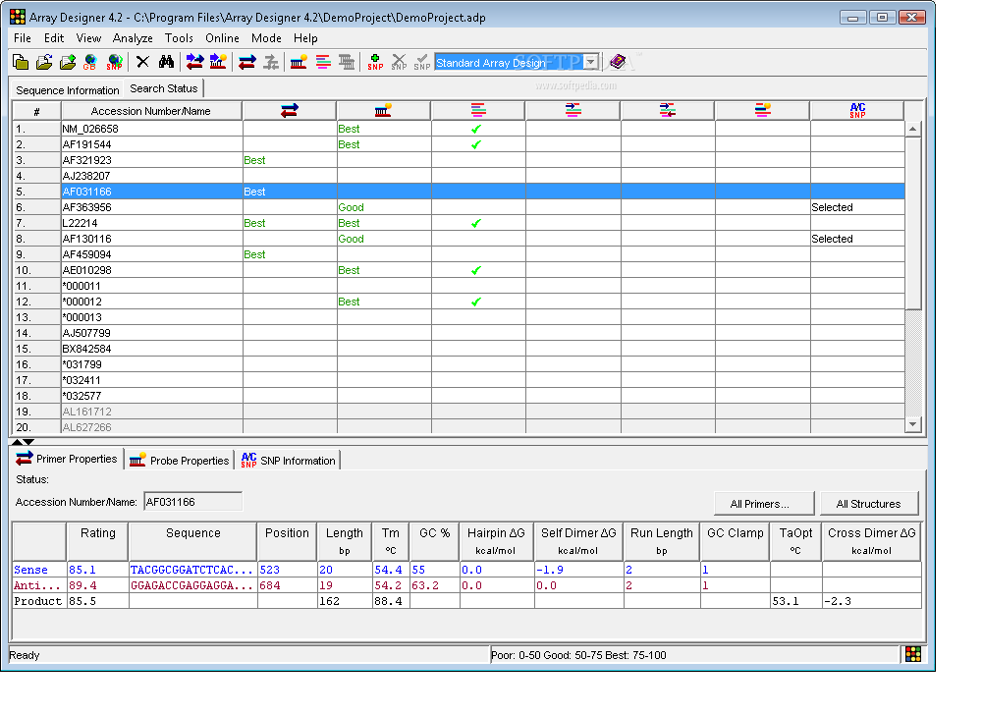982x715 pixels.
Task: Open the Analyze menu
Action: tap(133, 38)
